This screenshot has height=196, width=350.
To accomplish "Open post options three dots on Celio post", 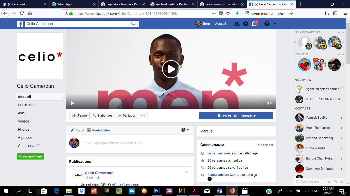I will tap(187, 172).
